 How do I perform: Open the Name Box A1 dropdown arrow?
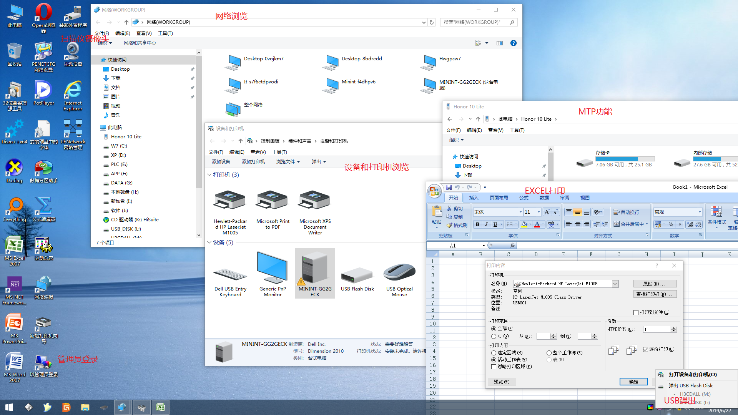coord(484,246)
